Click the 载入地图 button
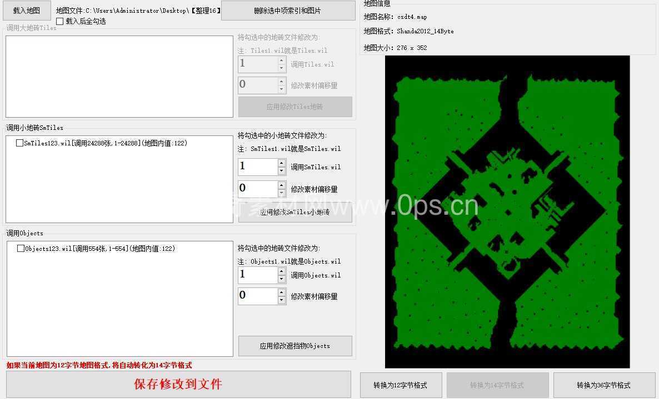Viewport: 659px width, 399px height. (27, 11)
